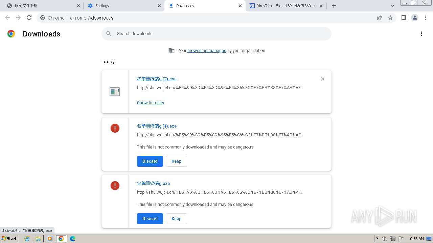This screenshot has width=433, height=243.
Task: Click the 名单册终端g.exe filename
Action: [153, 184]
